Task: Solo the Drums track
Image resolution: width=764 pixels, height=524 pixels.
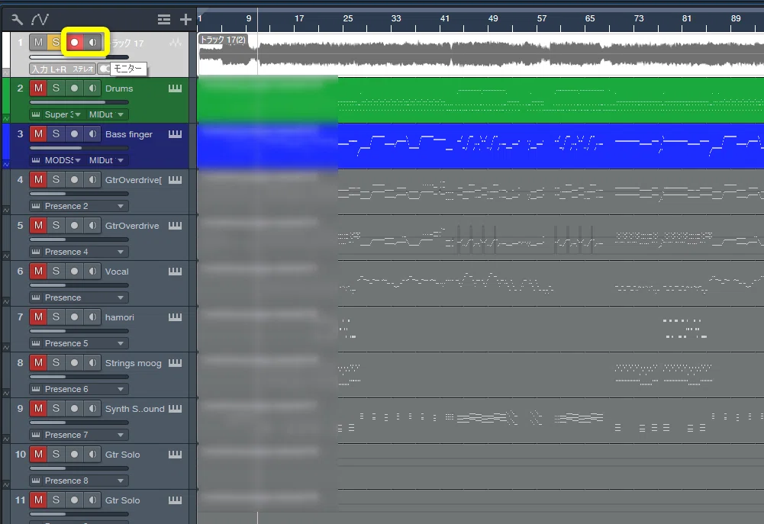Action: click(x=56, y=88)
